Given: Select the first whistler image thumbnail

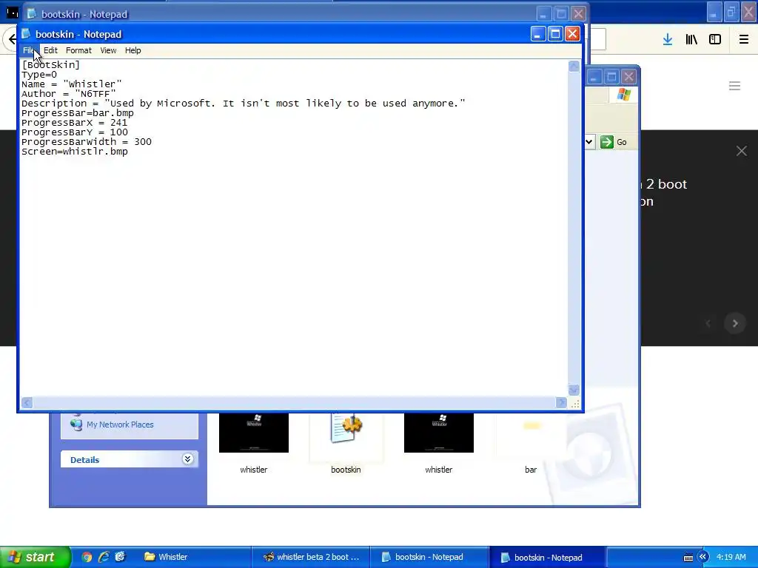Looking at the screenshot, I should click(x=254, y=433).
